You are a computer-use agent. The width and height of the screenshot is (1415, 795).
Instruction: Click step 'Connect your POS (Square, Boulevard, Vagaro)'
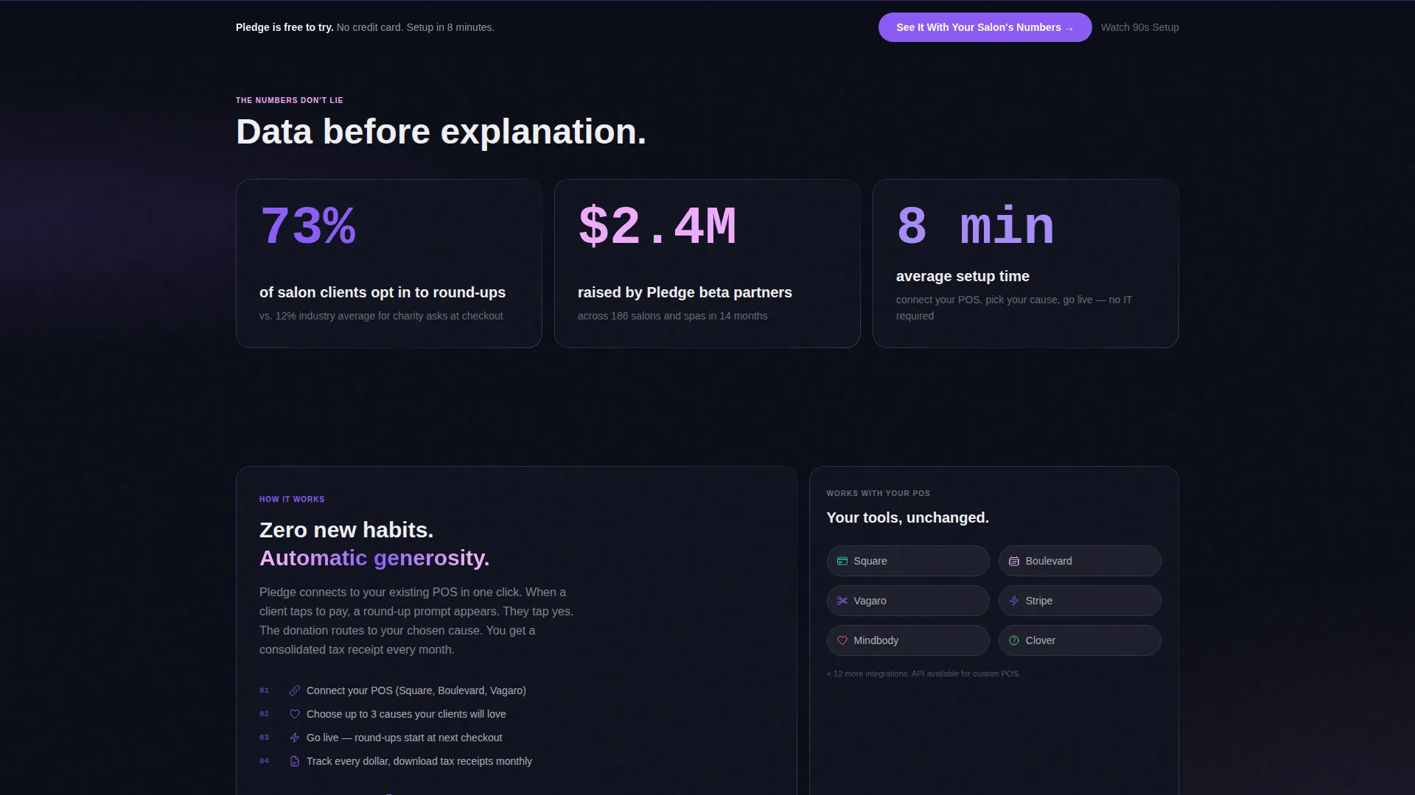(416, 690)
